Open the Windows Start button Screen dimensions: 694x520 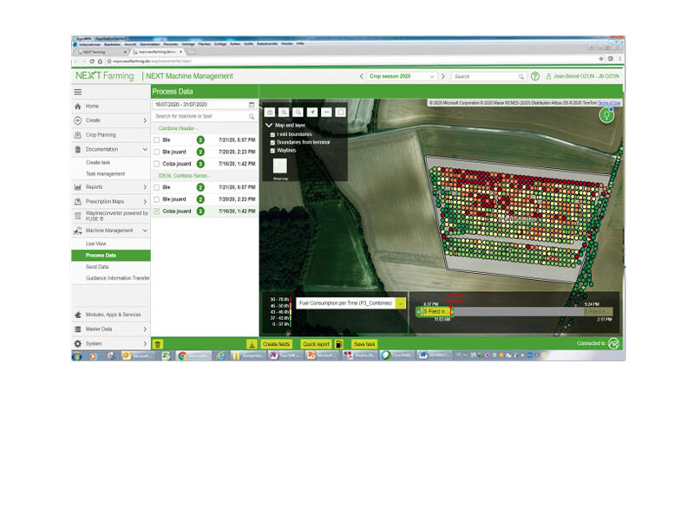point(76,355)
